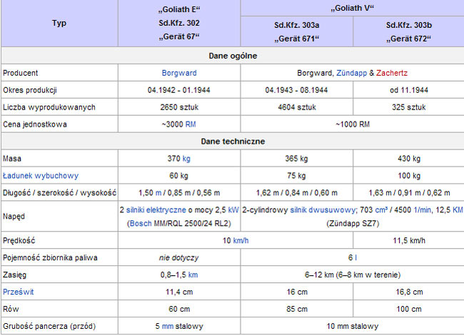Open the silniki elektryczne link
464x336 pixels.
point(156,210)
